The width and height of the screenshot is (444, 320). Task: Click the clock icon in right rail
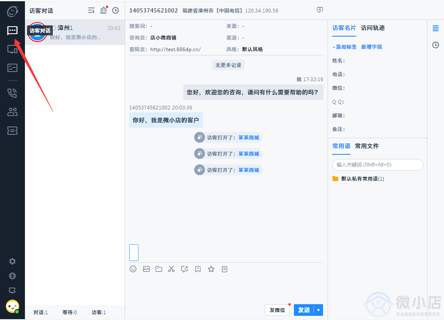[436, 45]
